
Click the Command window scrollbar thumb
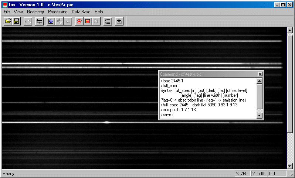pos(260,96)
